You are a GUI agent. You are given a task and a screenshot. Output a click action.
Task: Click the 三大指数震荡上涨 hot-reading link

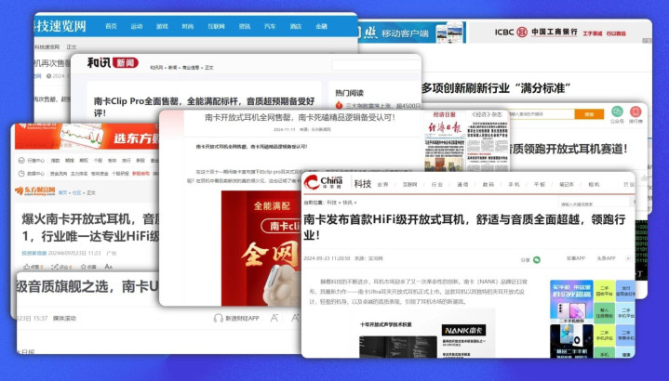click(x=382, y=106)
